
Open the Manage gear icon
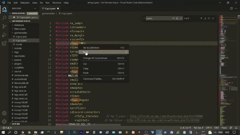(4, 121)
